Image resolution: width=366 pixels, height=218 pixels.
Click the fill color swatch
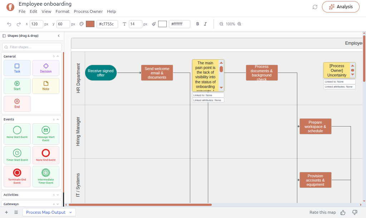tap(90, 24)
